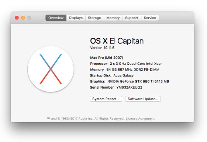This screenshot has height=142, width=207.
Task: Select the Service tab
Action: click(x=150, y=18)
